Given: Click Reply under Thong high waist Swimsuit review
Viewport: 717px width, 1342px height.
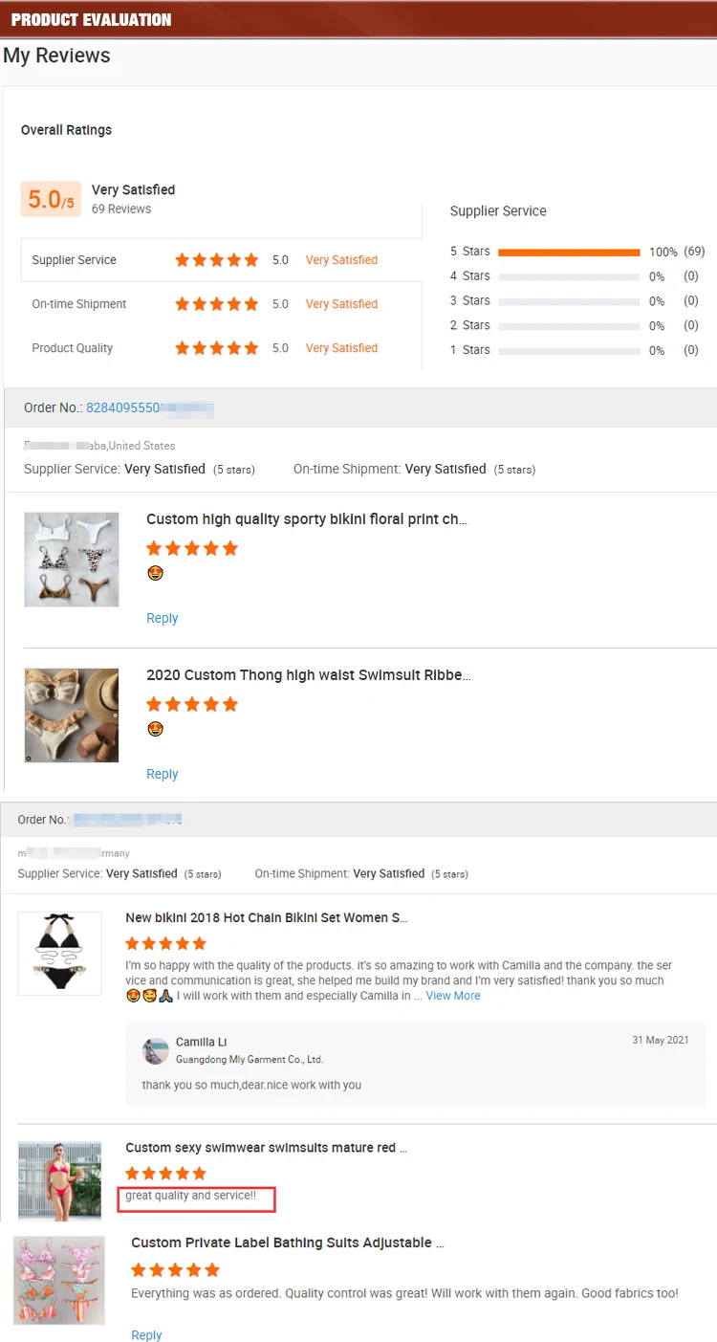Looking at the screenshot, I should click(x=162, y=774).
